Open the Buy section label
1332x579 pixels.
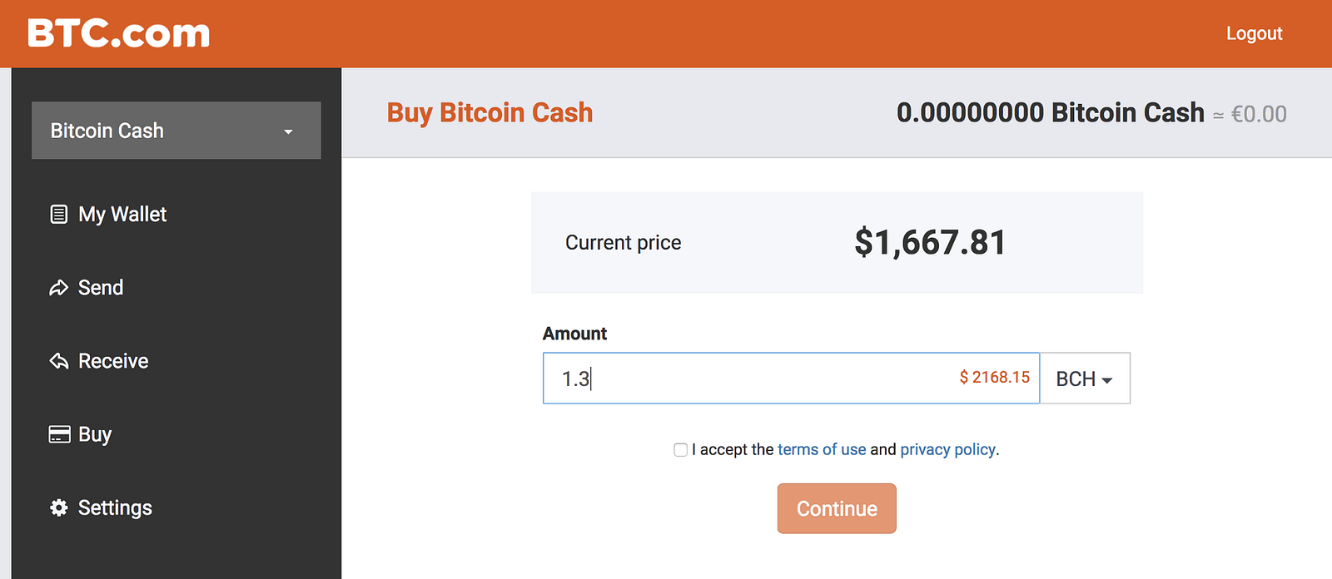coord(95,434)
